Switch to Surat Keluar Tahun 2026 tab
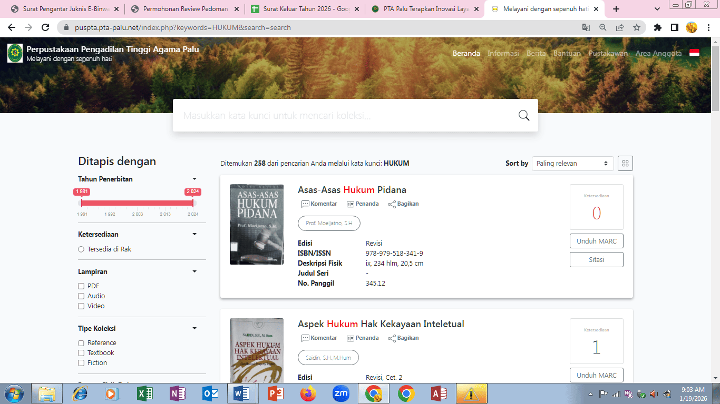 coord(306,9)
